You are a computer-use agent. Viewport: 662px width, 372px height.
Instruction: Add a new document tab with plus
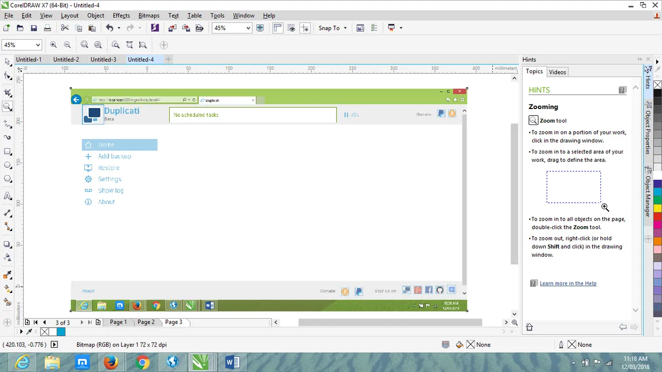tap(168, 59)
